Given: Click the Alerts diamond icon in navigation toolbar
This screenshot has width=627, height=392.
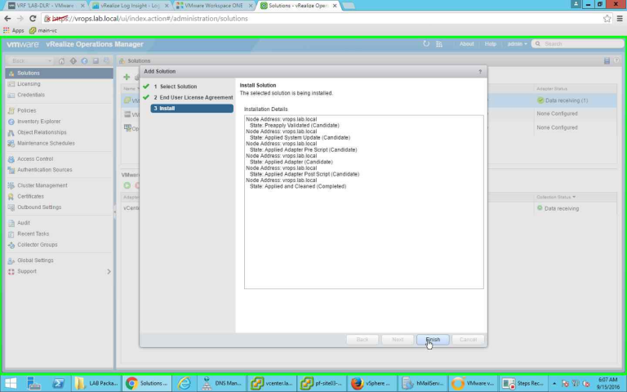Looking at the screenshot, I should pos(73,60).
